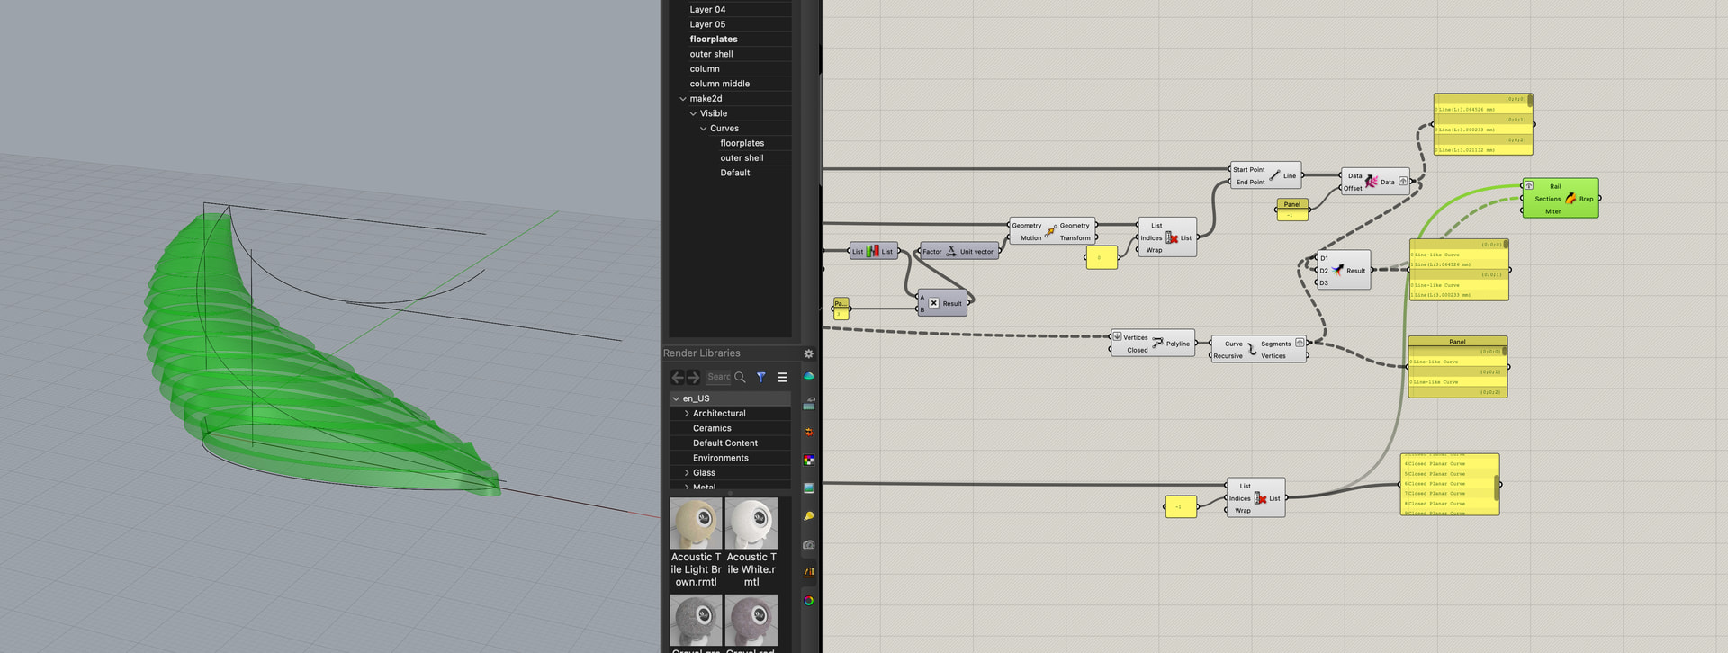1728x653 pixels.
Task: Click the panel wired to Multiplication B
Action: click(841, 309)
